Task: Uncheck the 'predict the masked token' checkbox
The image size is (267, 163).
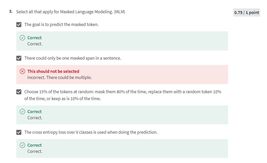Action: (19, 24)
